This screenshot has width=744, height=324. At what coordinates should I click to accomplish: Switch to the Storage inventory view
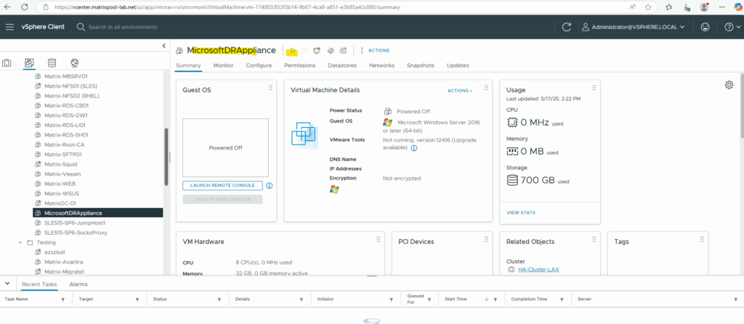(x=52, y=63)
